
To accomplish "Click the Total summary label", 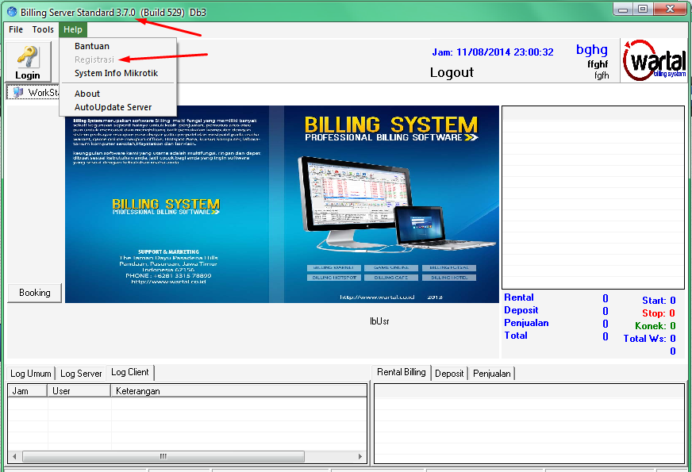I will point(516,336).
